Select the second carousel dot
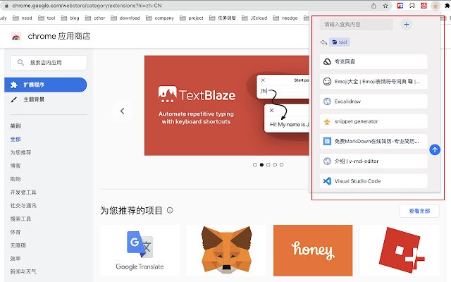451x282 pixels. point(261,165)
